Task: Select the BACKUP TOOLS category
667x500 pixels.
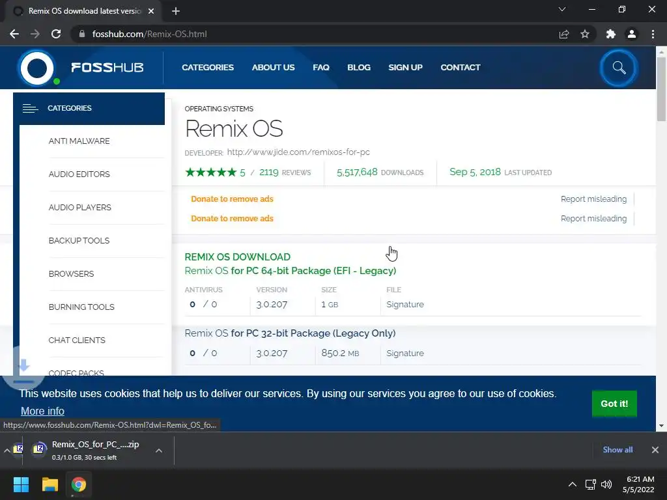Action: [79, 241]
